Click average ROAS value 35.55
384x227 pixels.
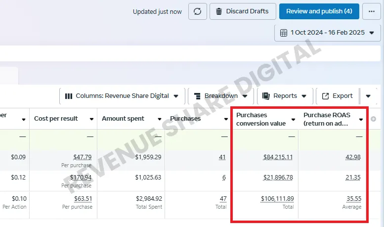coord(354,199)
